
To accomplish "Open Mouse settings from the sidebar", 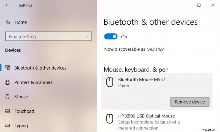I will pyautogui.click(x=21, y=97).
